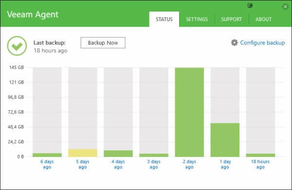Click the Backup Now button
This screenshot has height=190, width=292.
click(x=103, y=43)
